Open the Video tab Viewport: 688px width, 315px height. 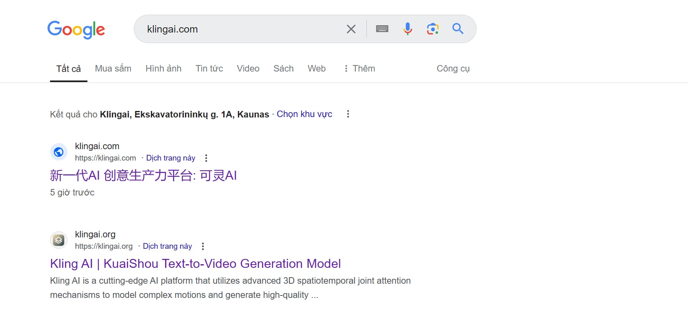pos(248,68)
